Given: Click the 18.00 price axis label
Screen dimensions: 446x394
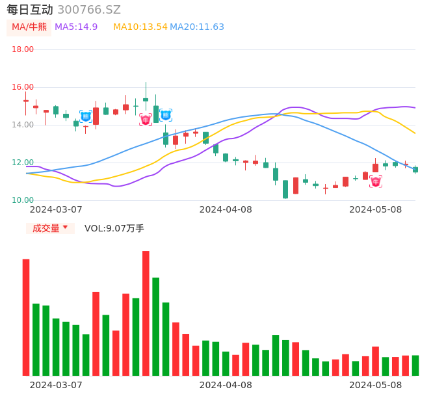Looking at the screenshot, I should [23, 49].
